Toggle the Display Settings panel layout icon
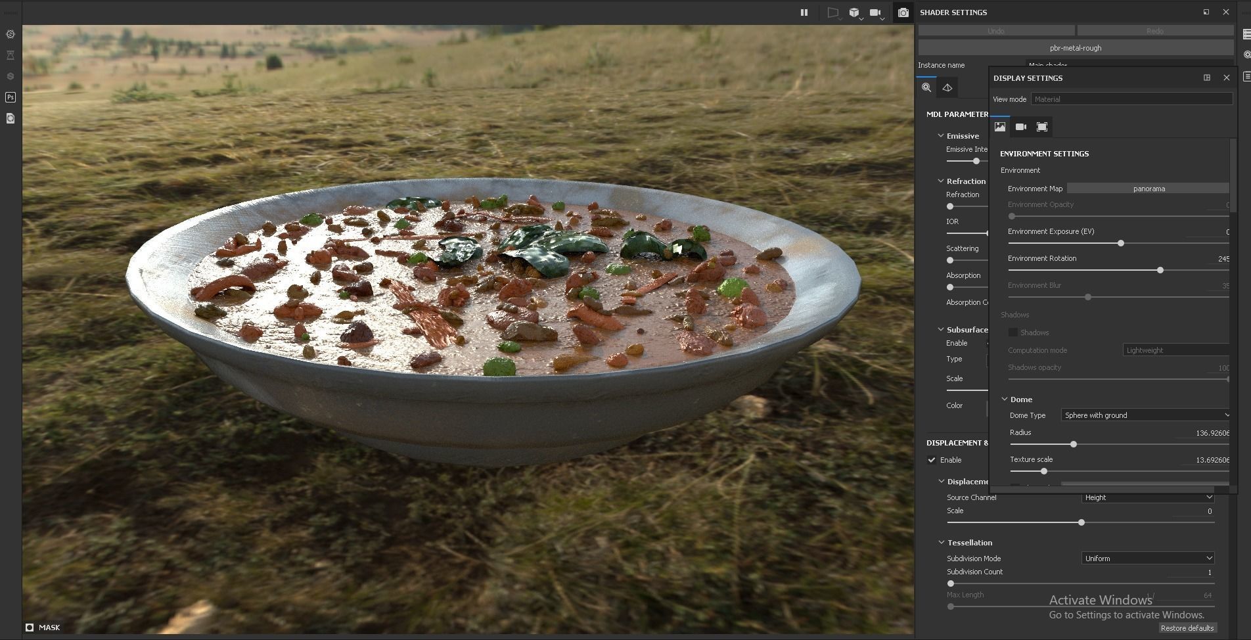 tap(1207, 78)
